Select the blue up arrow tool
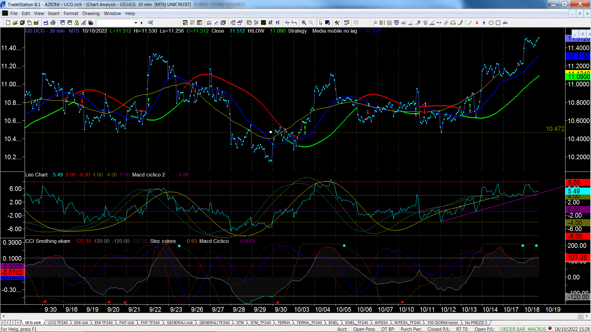 (484, 23)
